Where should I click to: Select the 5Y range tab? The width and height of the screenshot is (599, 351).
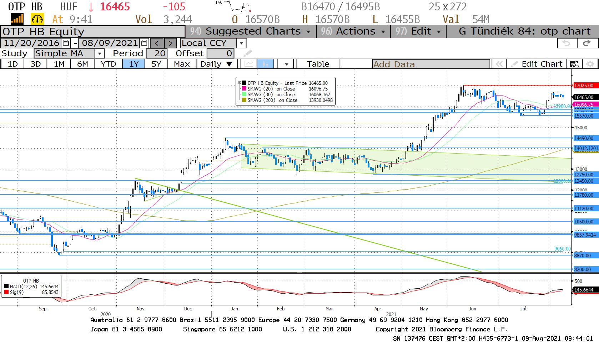(x=156, y=64)
